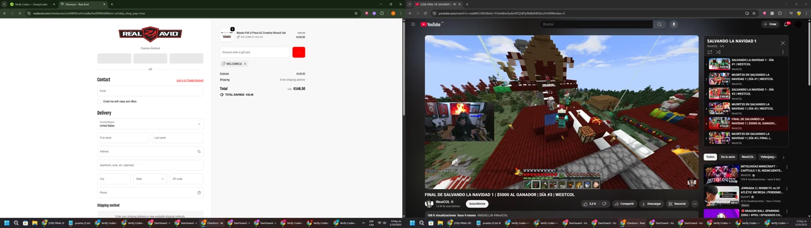
Task: Open the State dropdown
Action: click(150, 179)
